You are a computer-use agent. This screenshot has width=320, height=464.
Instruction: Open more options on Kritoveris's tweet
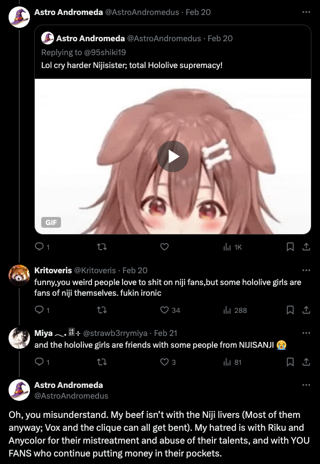307,270
